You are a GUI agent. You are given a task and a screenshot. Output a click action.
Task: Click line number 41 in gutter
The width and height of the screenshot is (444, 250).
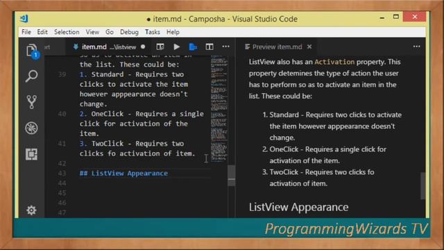point(62,144)
